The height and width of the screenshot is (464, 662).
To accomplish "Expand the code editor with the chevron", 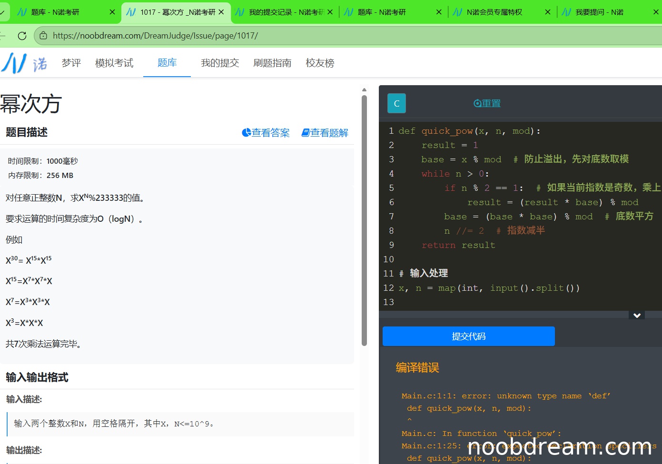I will [637, 316].
